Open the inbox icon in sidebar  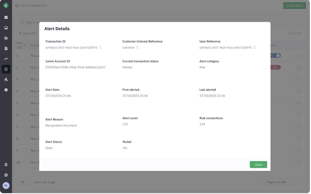pos(6,28)
